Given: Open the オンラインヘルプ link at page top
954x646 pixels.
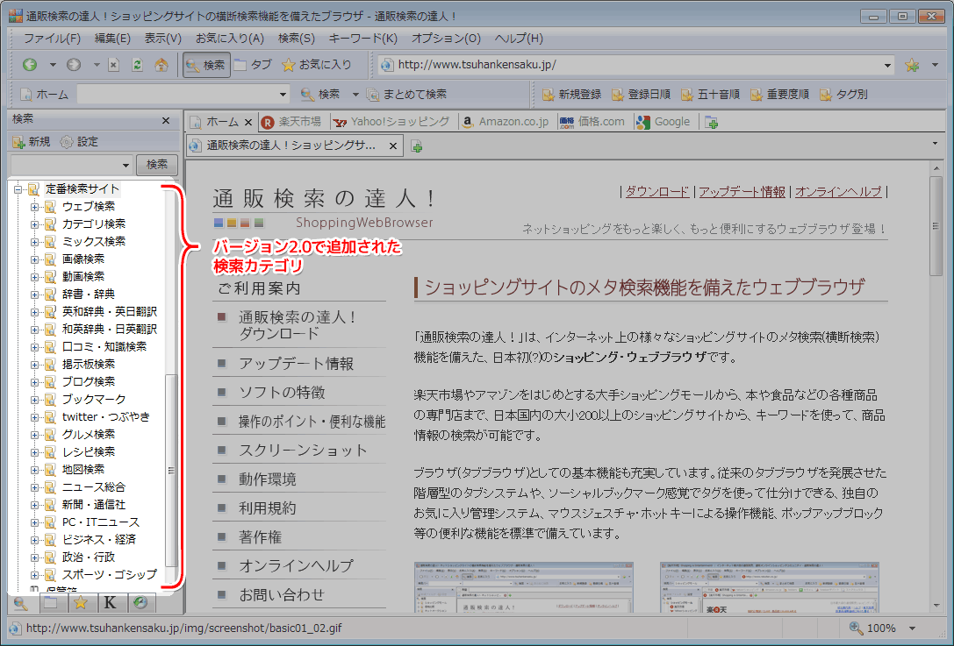Looking at the screenshot, I should point(838,192).
